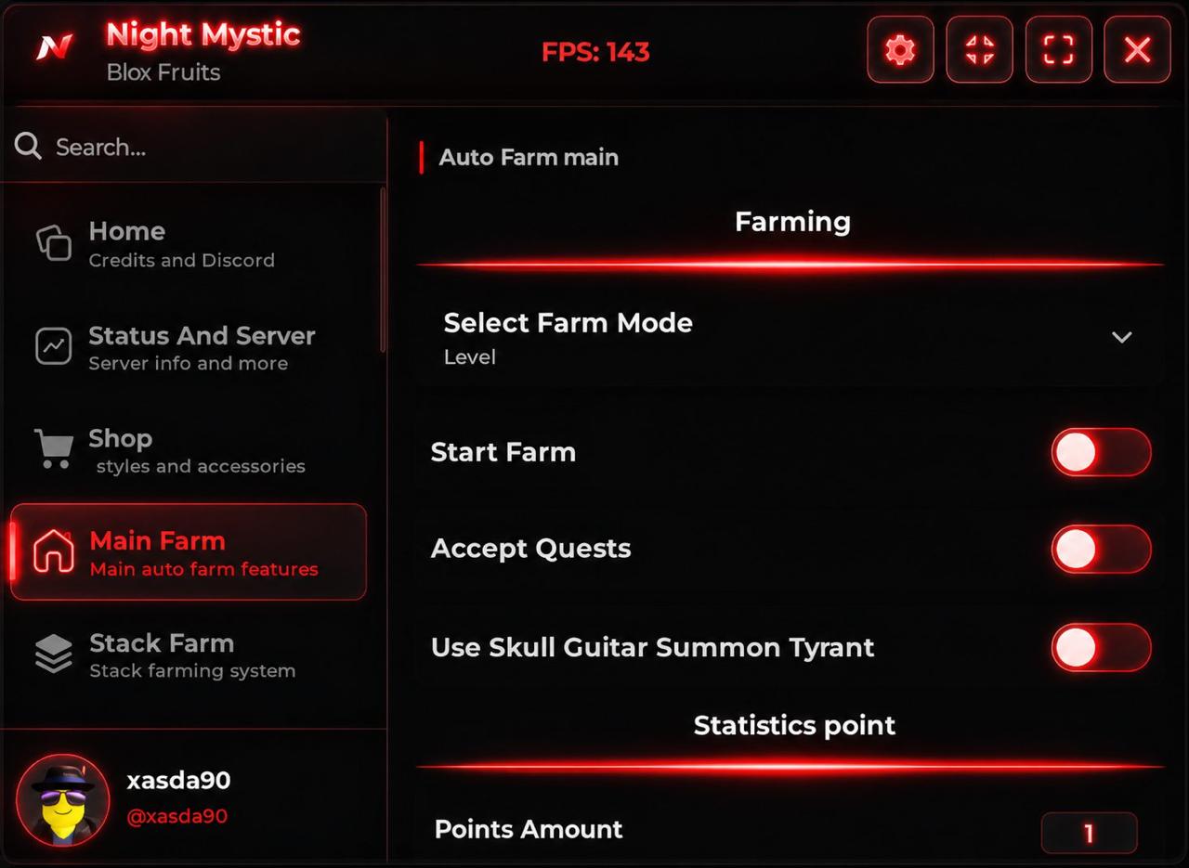Click the Shop cart icon
1189x868 pixels.
point(53,448)
